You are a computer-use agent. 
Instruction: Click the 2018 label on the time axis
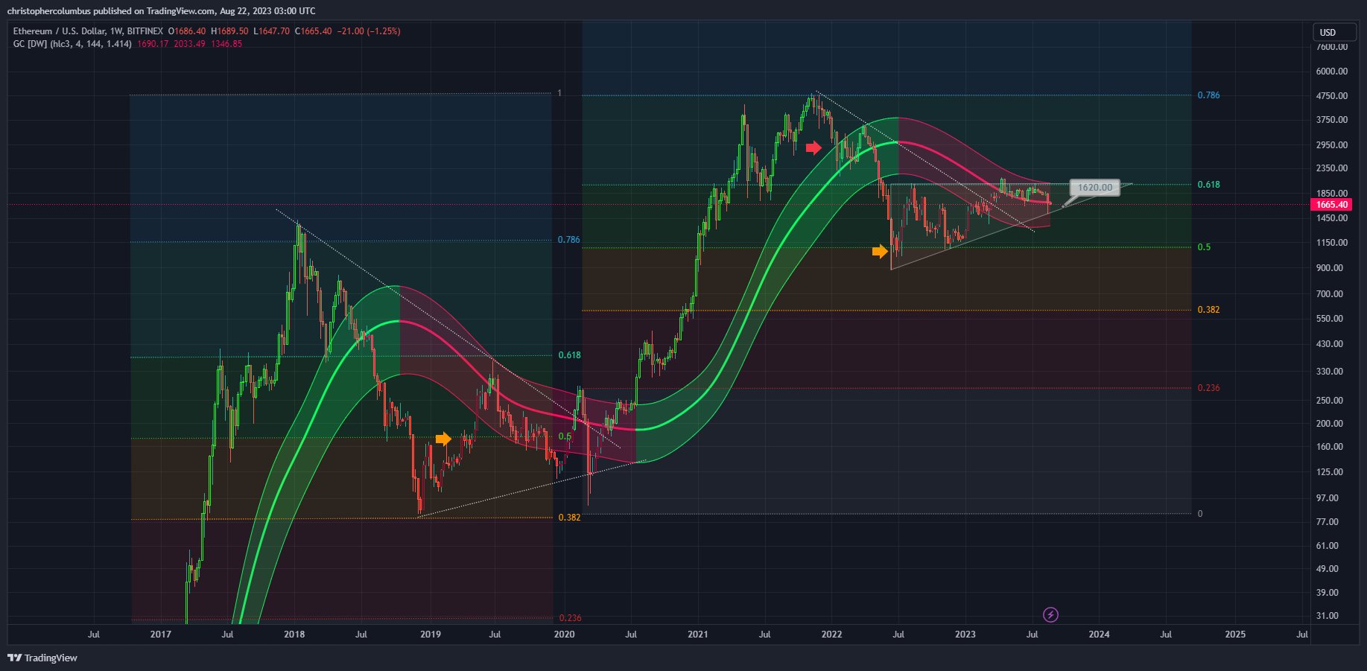point(294,634)
